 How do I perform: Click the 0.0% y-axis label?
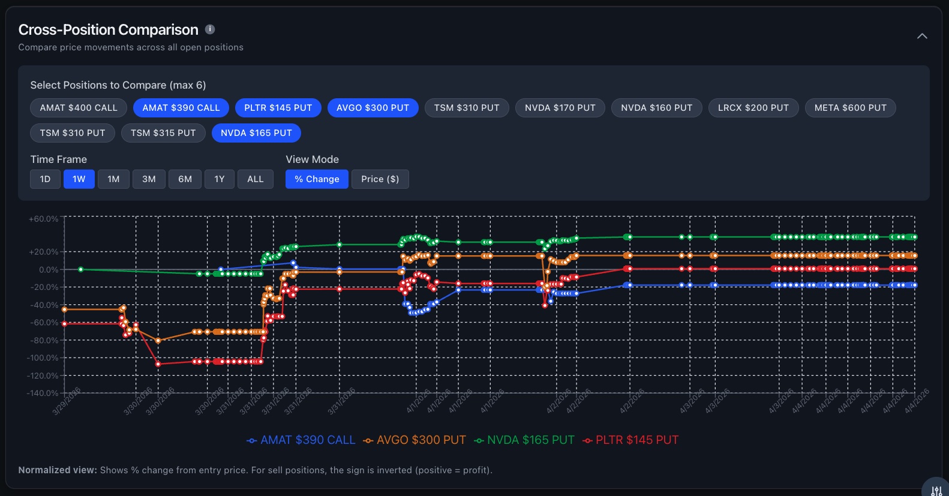click(49, 270)
